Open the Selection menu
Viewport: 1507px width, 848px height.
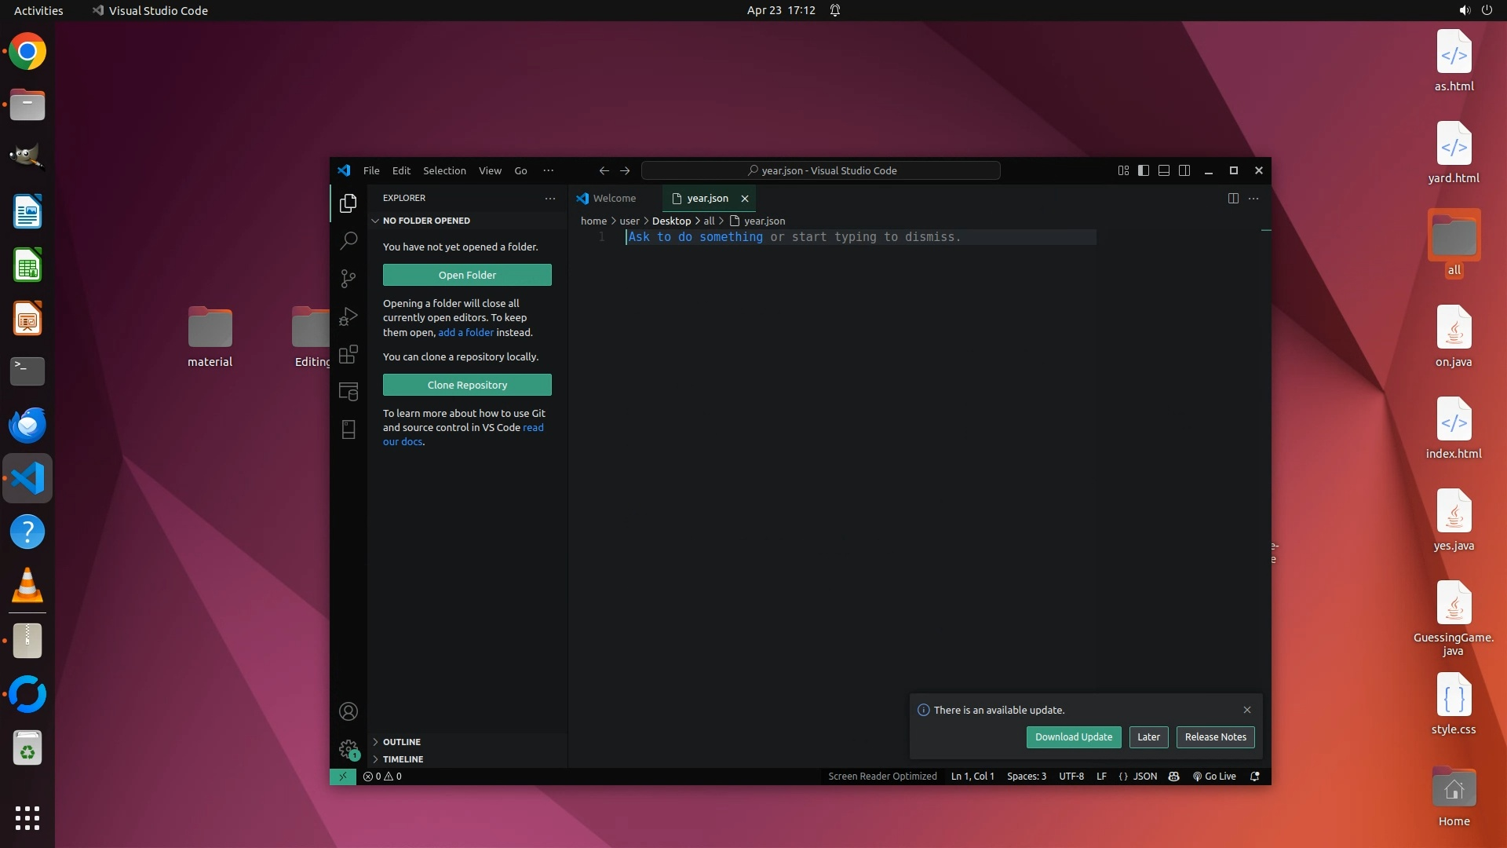point(444,170)
